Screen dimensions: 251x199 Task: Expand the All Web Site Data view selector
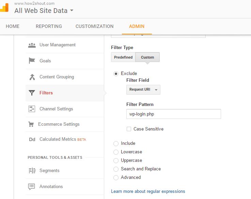point(44,11)
